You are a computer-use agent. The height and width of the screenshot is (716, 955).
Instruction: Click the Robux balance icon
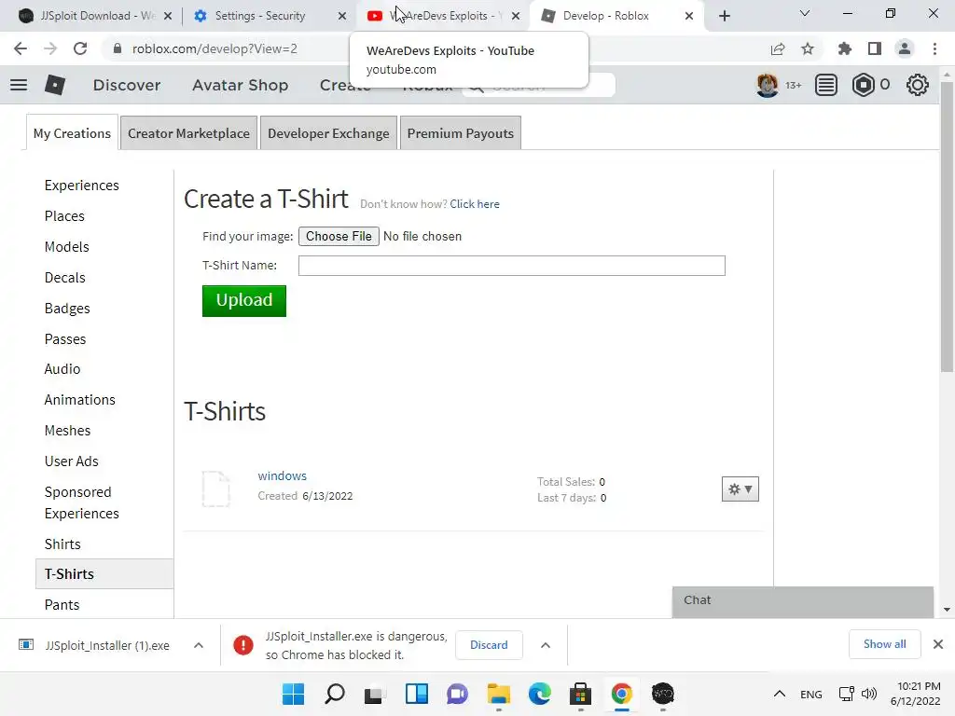tap(863, 85)
